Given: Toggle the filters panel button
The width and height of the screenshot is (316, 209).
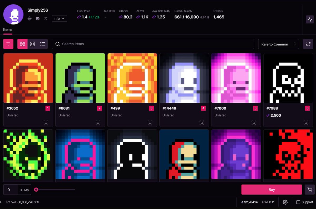Looking at the screenshot, I should pos(8,44).
